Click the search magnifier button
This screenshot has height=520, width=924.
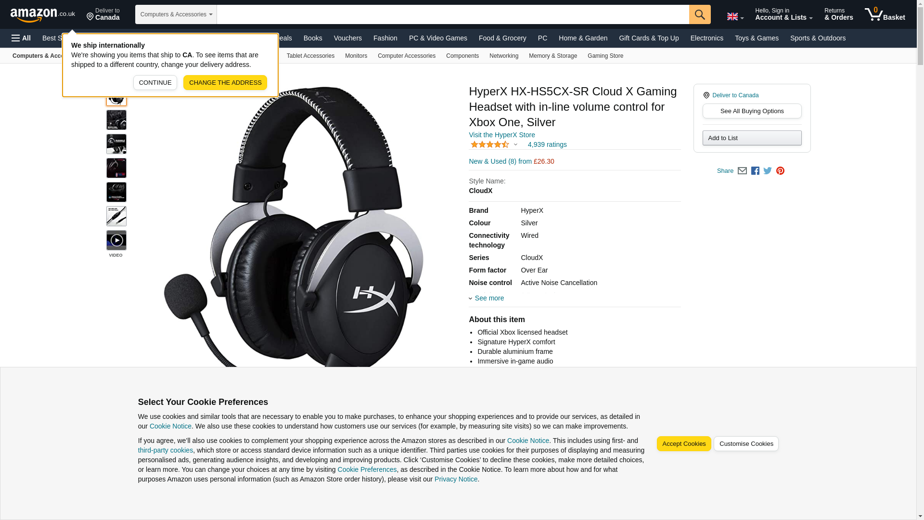coord(700,14)
